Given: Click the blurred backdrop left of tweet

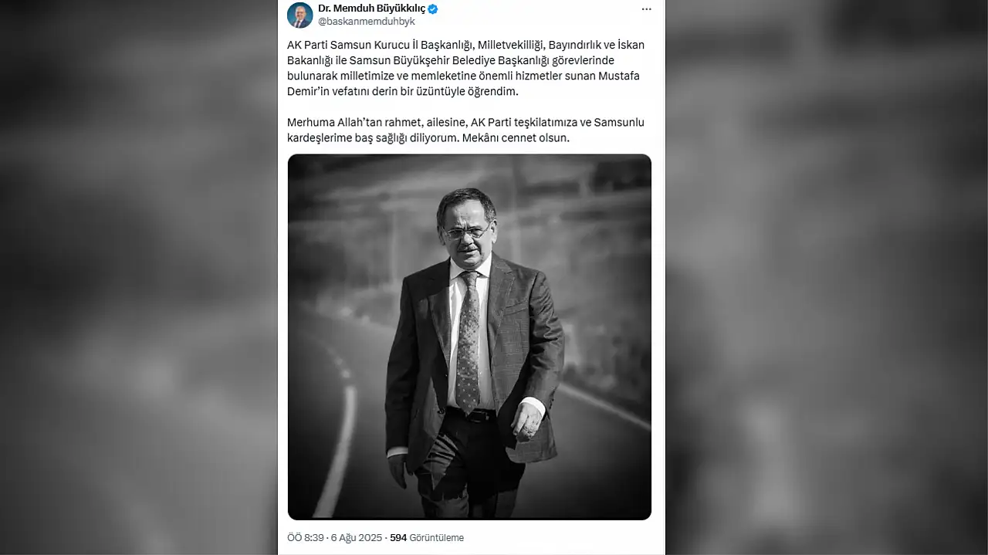Looking at the screenshot, I should [139, 278].
